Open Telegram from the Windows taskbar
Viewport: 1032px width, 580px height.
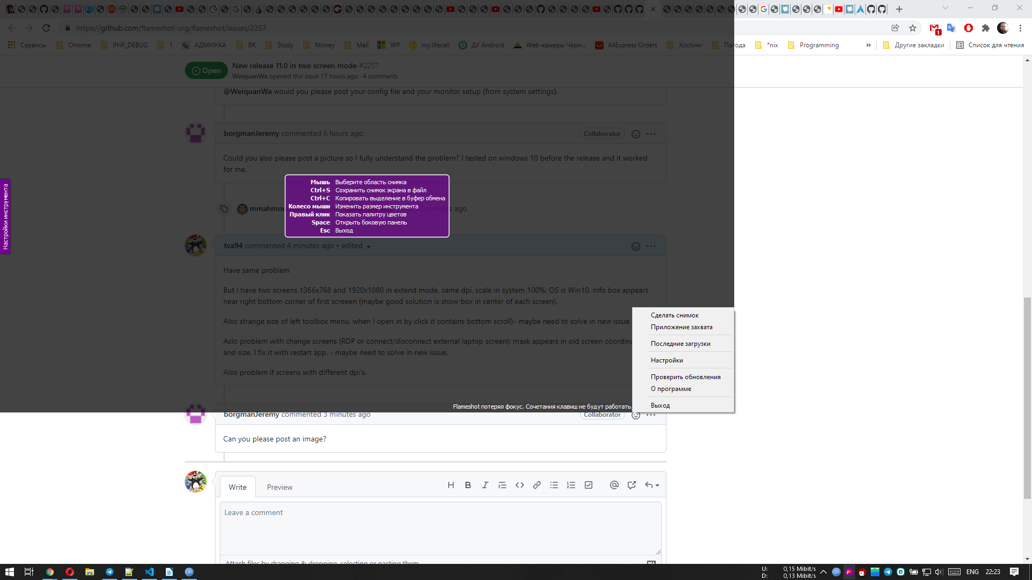tap(110, 572)
